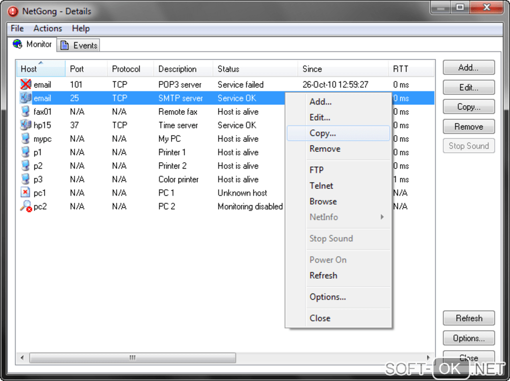Click the 'Monitoring disabled' status text
Screen dimensions: 510x381
click(x=250, y=206)
